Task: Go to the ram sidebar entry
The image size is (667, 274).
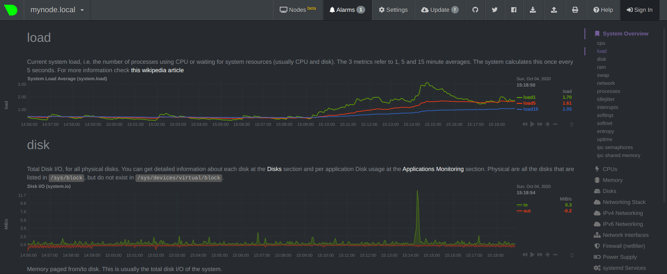Action: (x=601, y=67)
